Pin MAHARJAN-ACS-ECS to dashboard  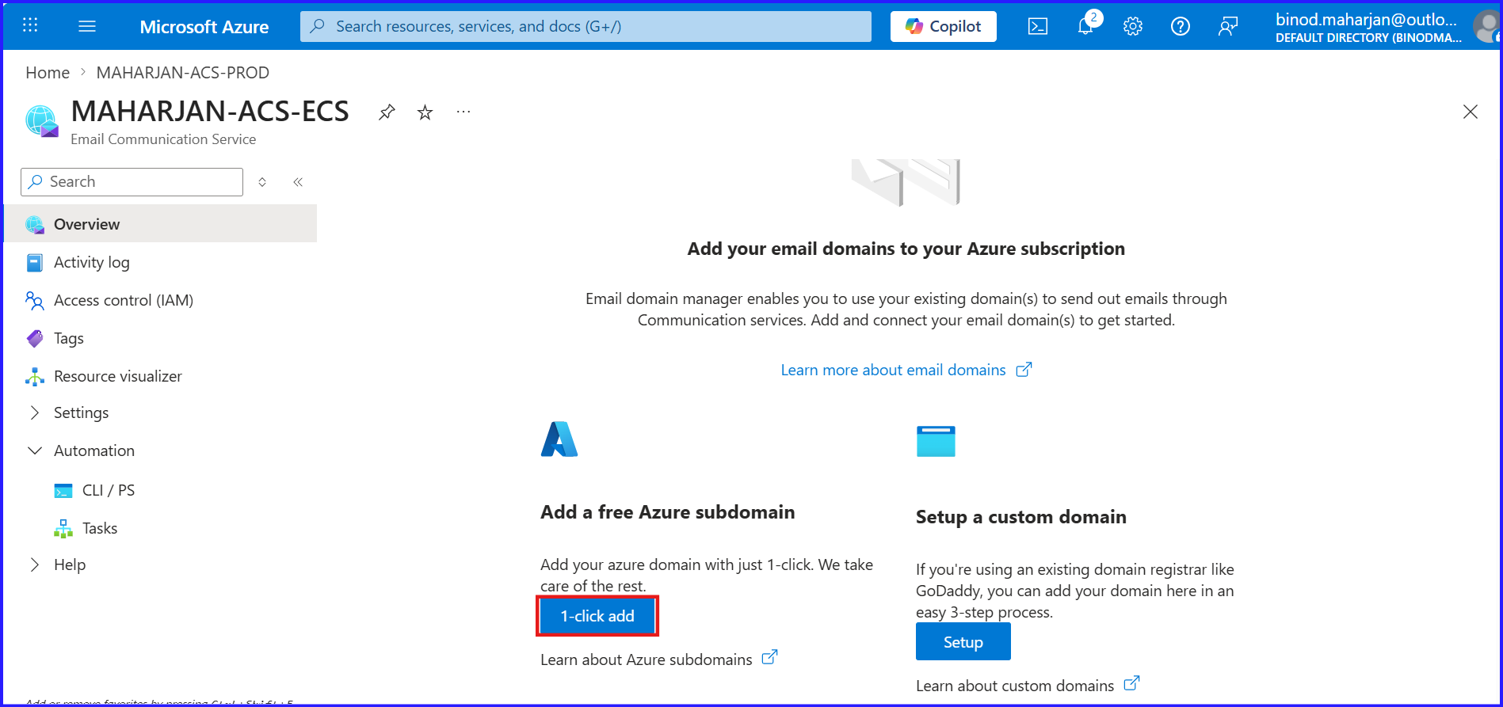pos(387,112)
